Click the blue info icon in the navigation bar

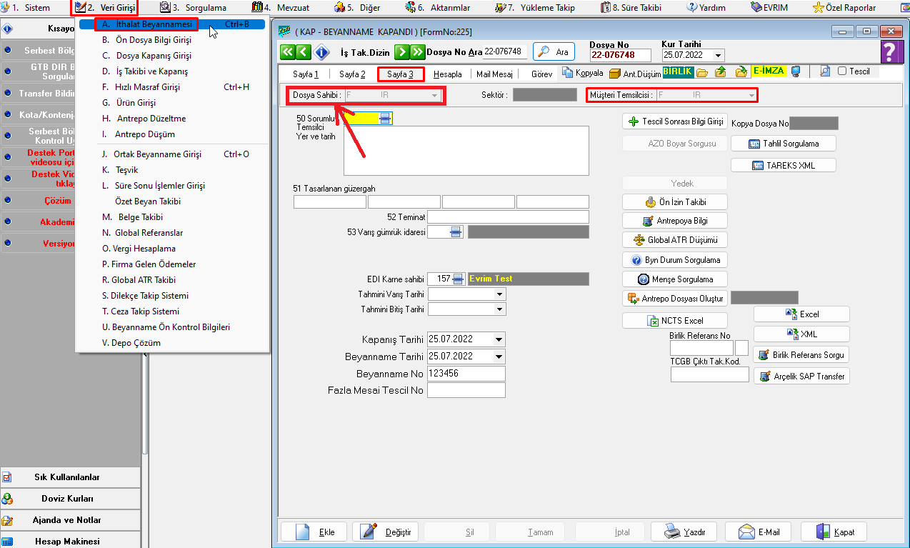321,52
